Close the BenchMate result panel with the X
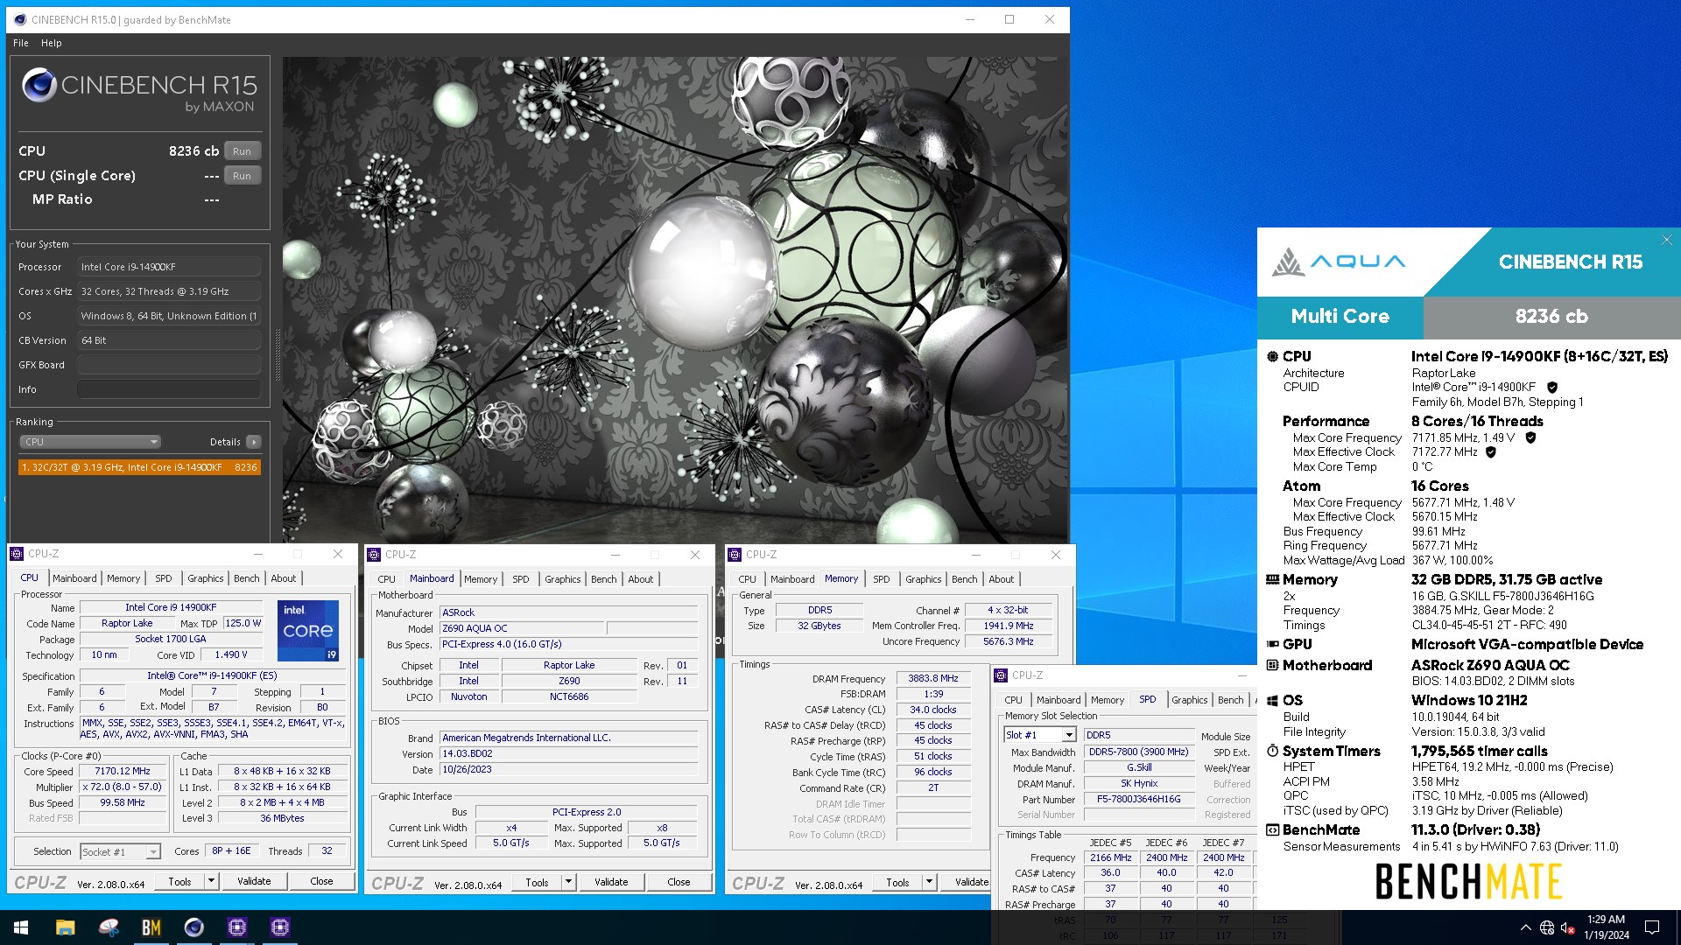 click(1667, 240)
